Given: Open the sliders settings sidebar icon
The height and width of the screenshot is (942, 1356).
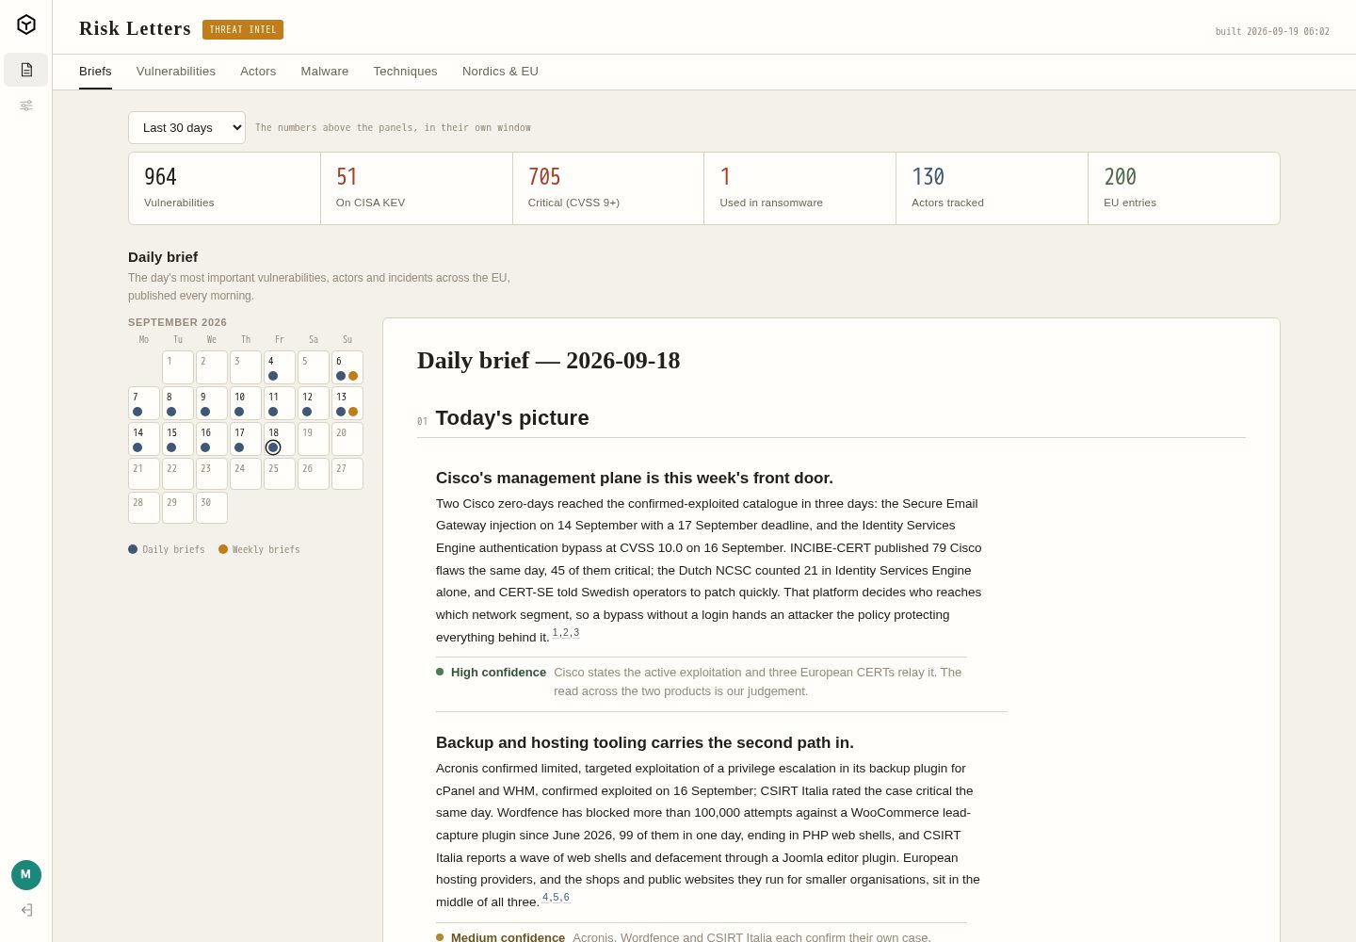Looking at the screenshot, I should click(26, 106).
